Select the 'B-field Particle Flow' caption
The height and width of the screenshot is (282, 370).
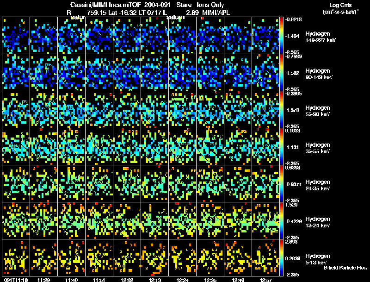[x=345, y=268]
